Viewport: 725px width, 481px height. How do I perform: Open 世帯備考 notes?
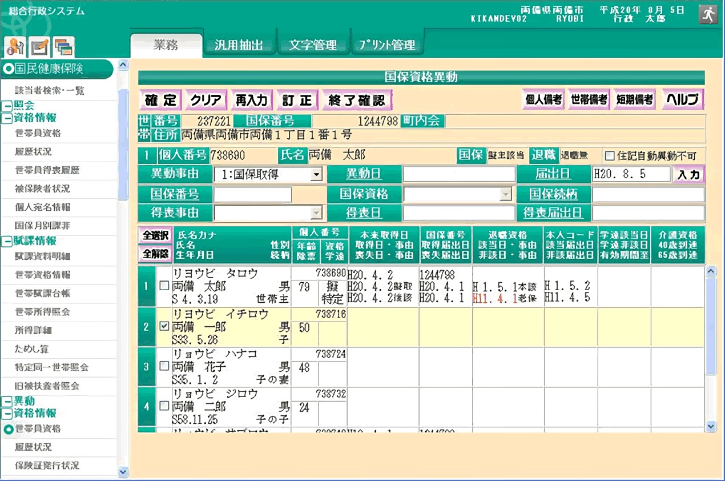tap(590, 99)
